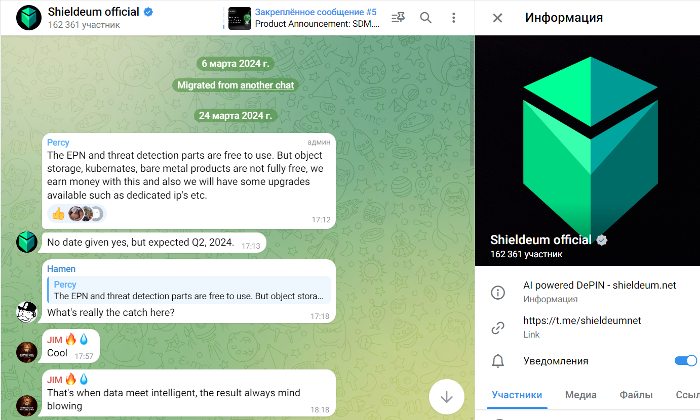700x420 pixels.
Task: Switch to the Медиа tab
Action: coord(580,395)
